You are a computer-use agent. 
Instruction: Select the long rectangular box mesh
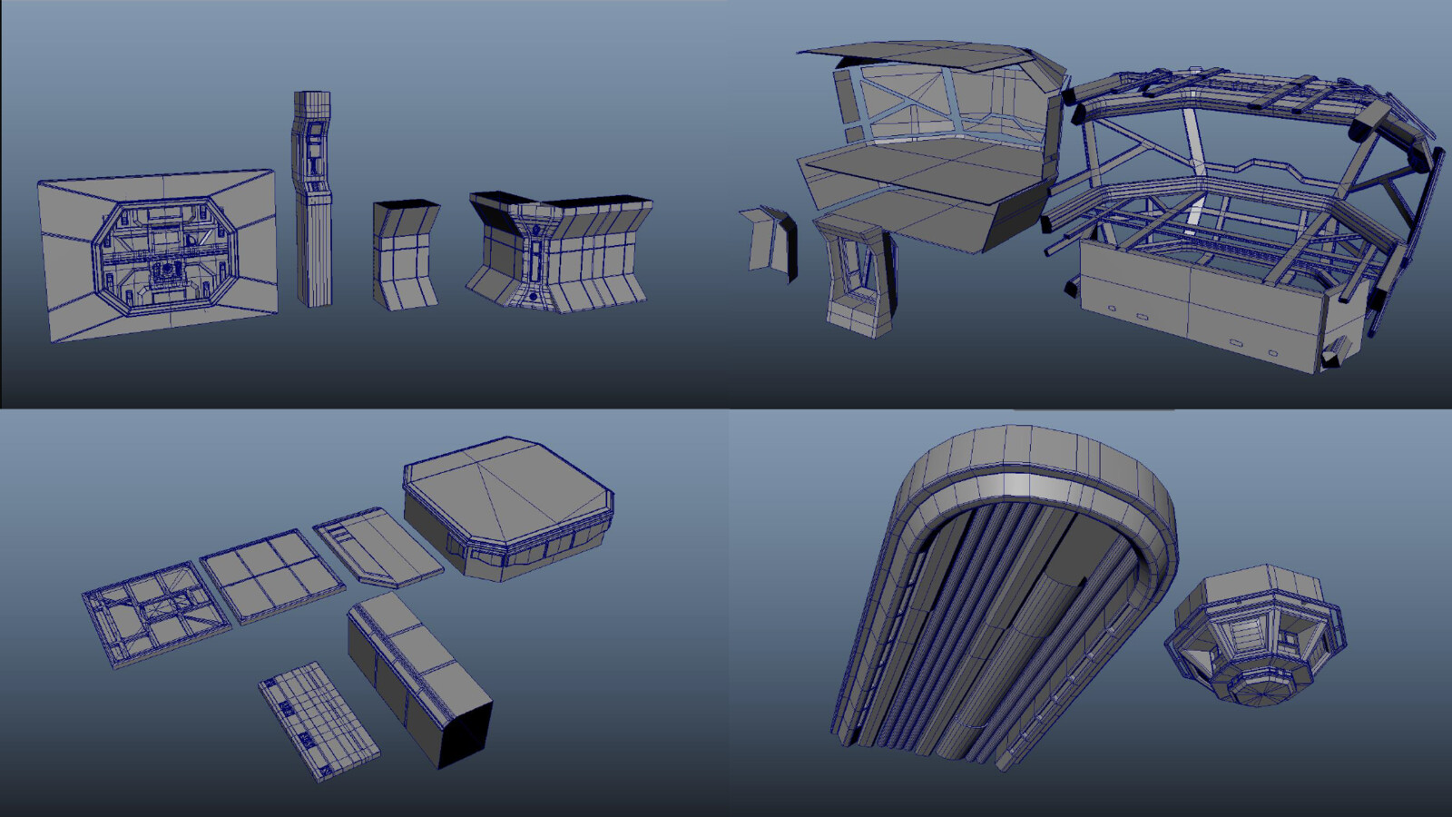point(419,680)
